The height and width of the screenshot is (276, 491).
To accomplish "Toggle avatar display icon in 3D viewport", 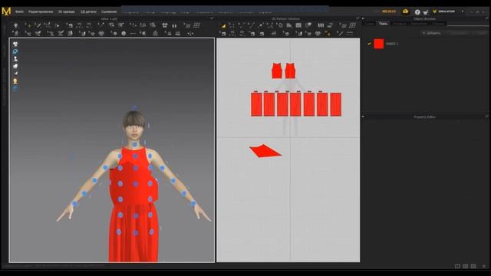I will pos(15,59).
